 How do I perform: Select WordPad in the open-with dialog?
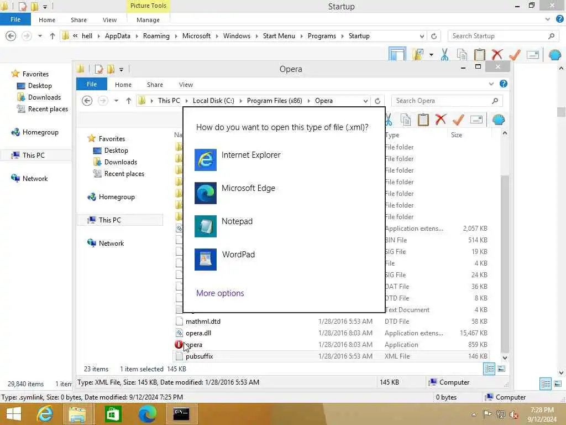pos(224,259)
